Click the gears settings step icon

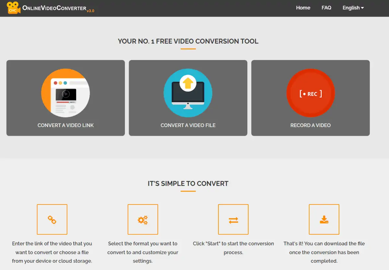coord(143,219)
